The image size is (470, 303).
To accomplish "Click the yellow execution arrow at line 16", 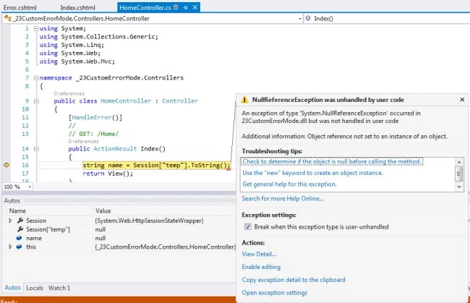I will click(7, 165).
